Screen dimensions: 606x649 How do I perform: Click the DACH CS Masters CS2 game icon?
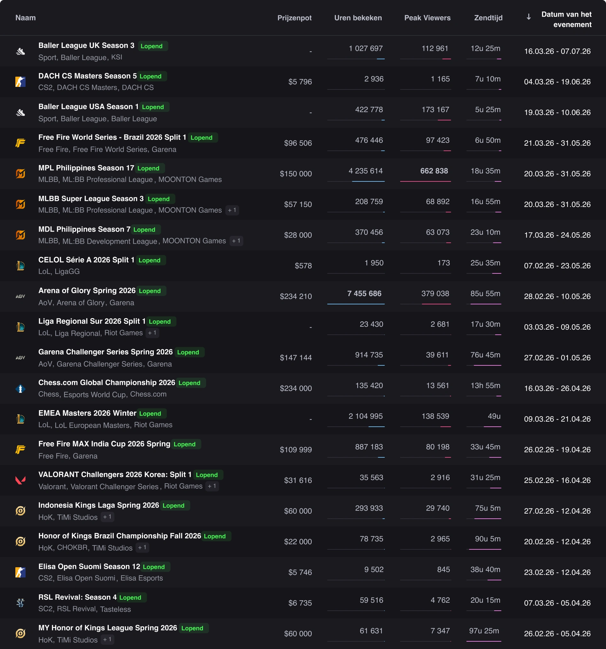coord(20,82)
